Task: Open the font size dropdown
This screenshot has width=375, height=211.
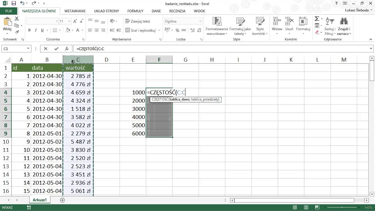Action: click(69, 21)
